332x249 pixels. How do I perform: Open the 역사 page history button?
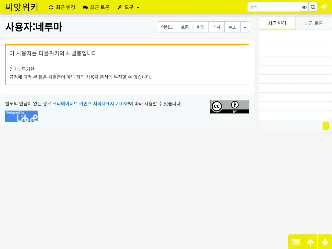pyautogui.click(x=216, y=27)
